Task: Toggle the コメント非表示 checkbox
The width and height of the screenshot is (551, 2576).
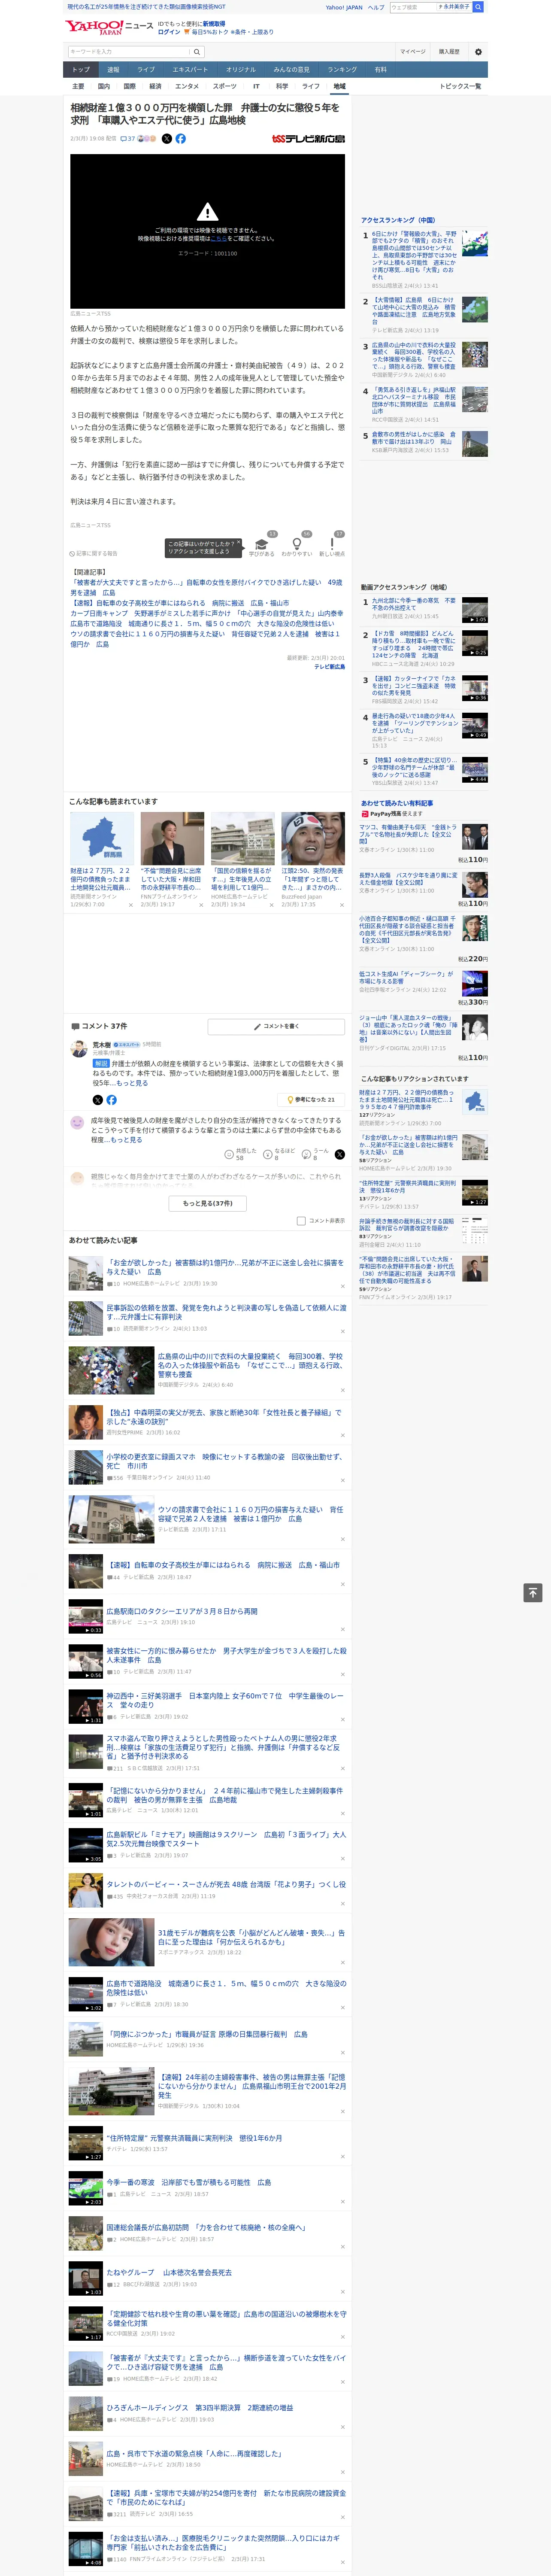Action: click(301, 1220)
